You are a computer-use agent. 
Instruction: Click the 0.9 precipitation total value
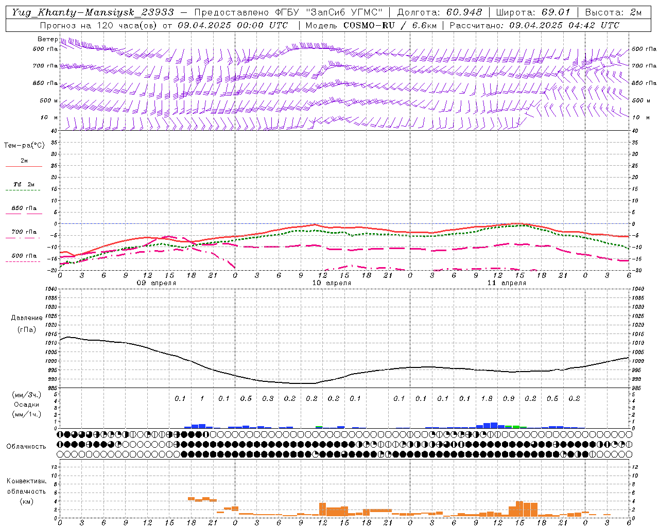(x=509, y=398)
